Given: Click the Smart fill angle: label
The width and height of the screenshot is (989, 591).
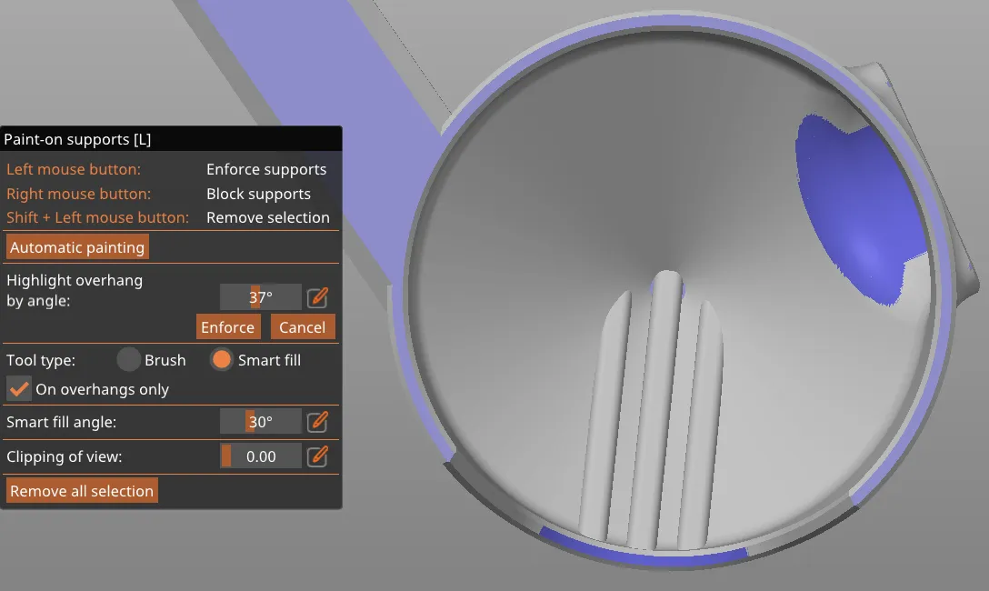Looking at the screenshot, I should [x=61, y=422].
